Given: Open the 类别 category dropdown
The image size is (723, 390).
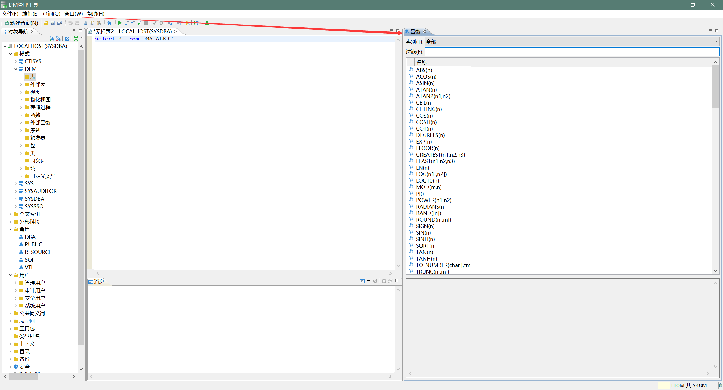Looking at the screenshot, I should 572,42.
